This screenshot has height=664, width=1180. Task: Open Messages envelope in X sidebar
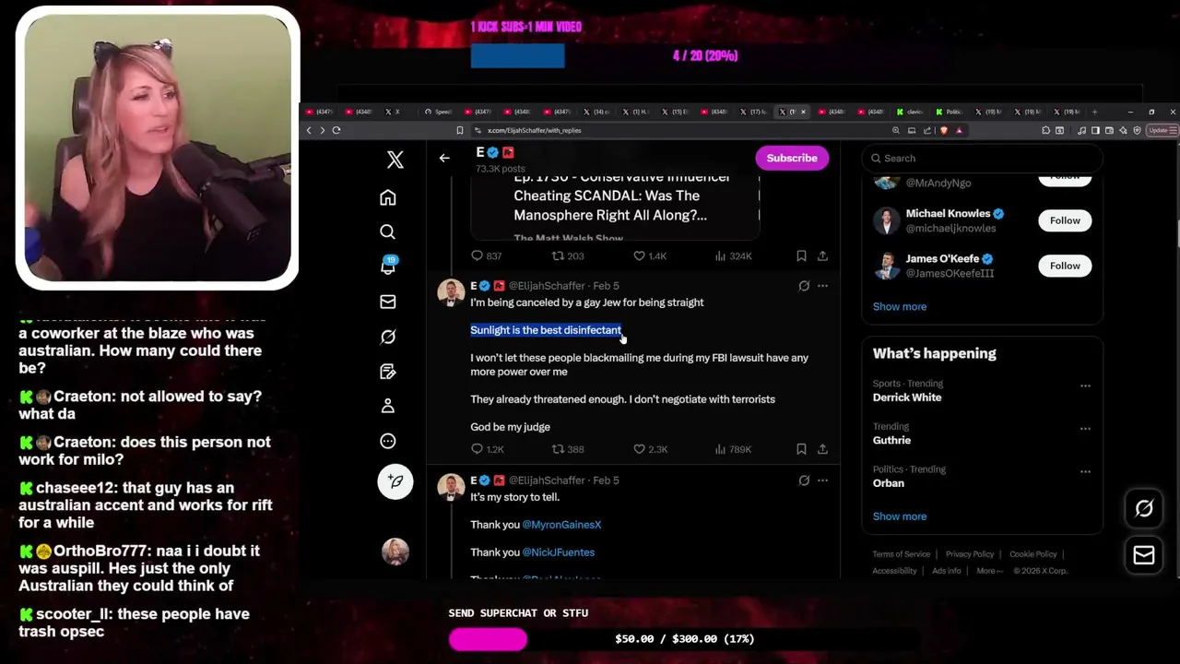(x=388, y=302)
